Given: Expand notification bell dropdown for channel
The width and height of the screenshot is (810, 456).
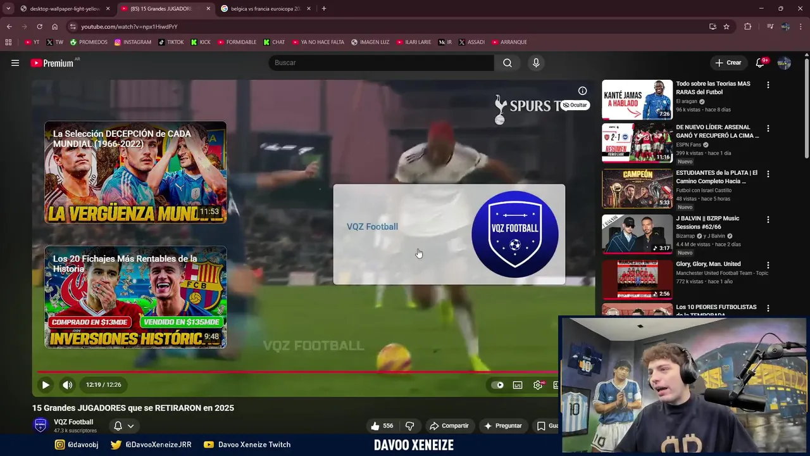Looking at the screenshot, I should click(123, 426).
